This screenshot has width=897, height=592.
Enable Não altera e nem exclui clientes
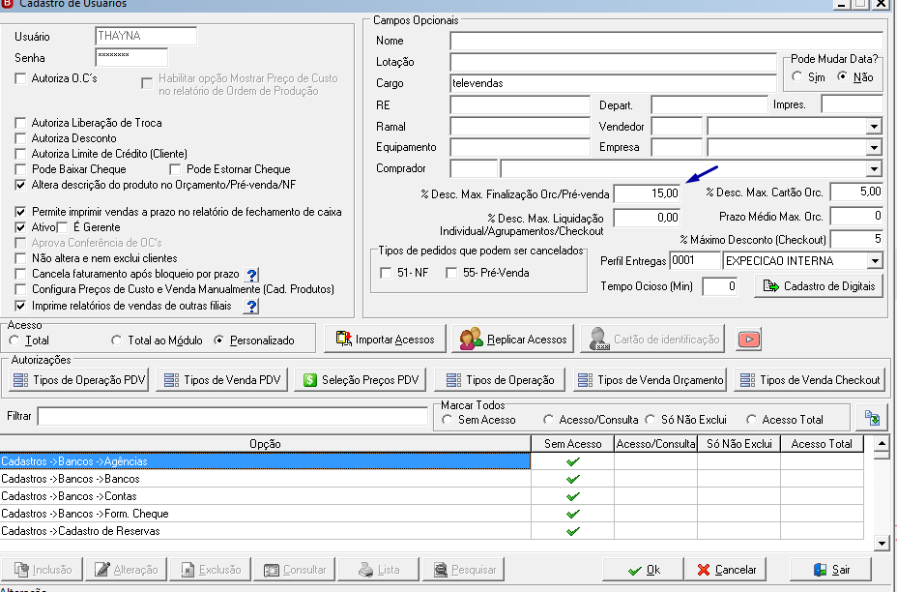point(20,258)
